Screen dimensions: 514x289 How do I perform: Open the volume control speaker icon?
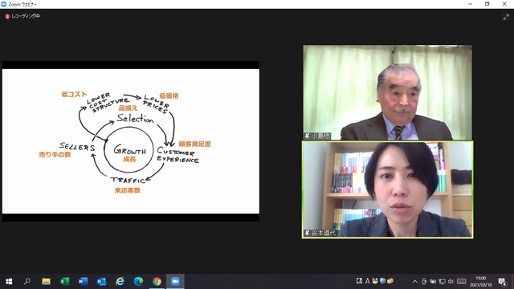[451, 282]
